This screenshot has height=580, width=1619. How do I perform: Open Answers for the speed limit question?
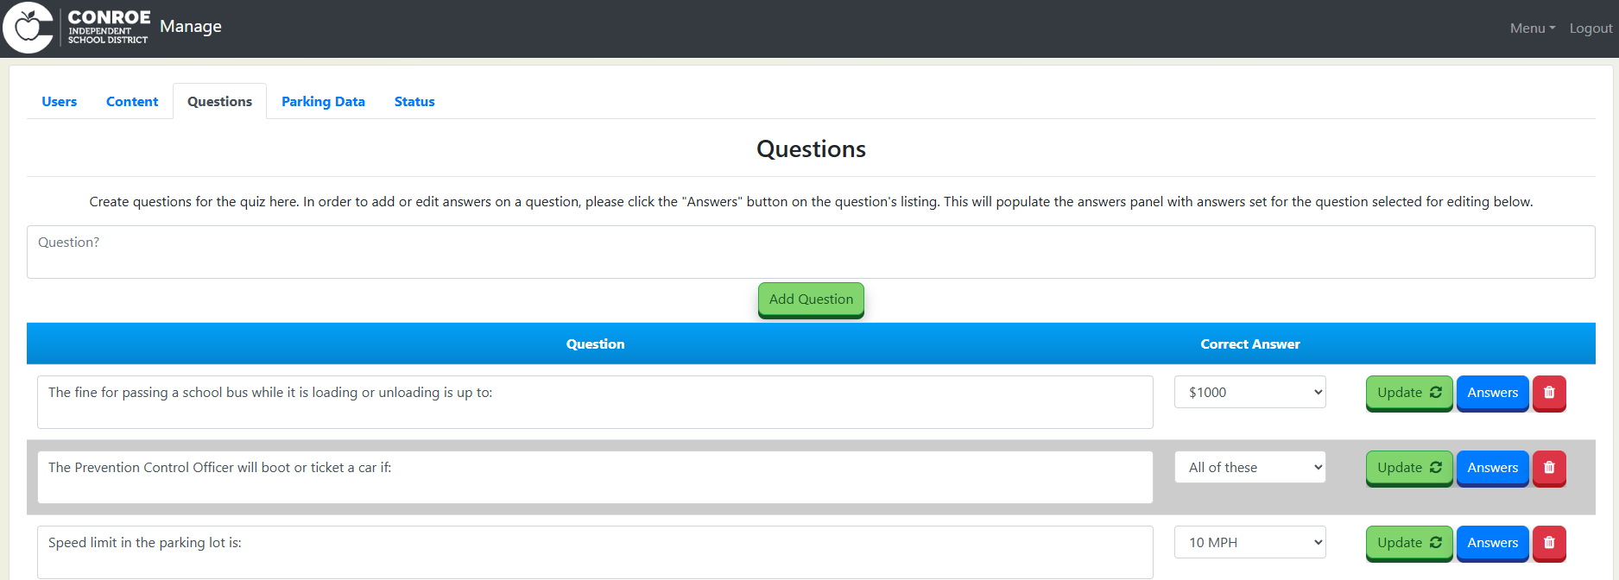pyautogui.click(x=1492, y=543)
